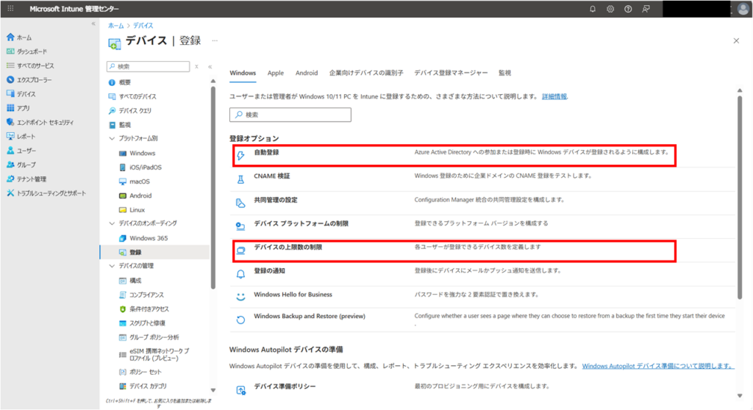Collapse the デバイスのオンボーディング section
753x410 pixels.
tap(112, 223)
